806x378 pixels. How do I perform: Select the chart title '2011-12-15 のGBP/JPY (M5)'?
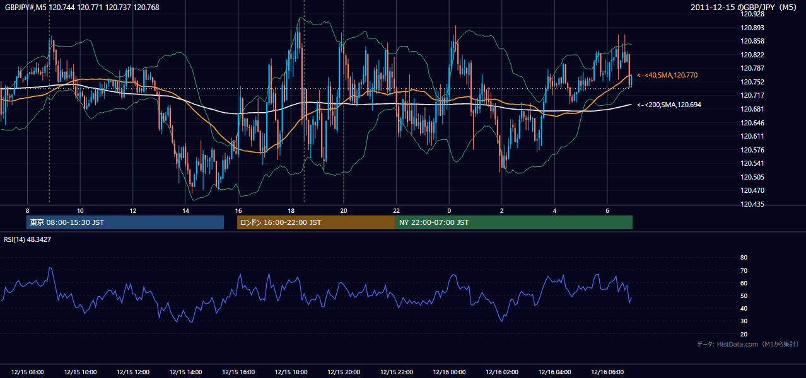[744, 8]
